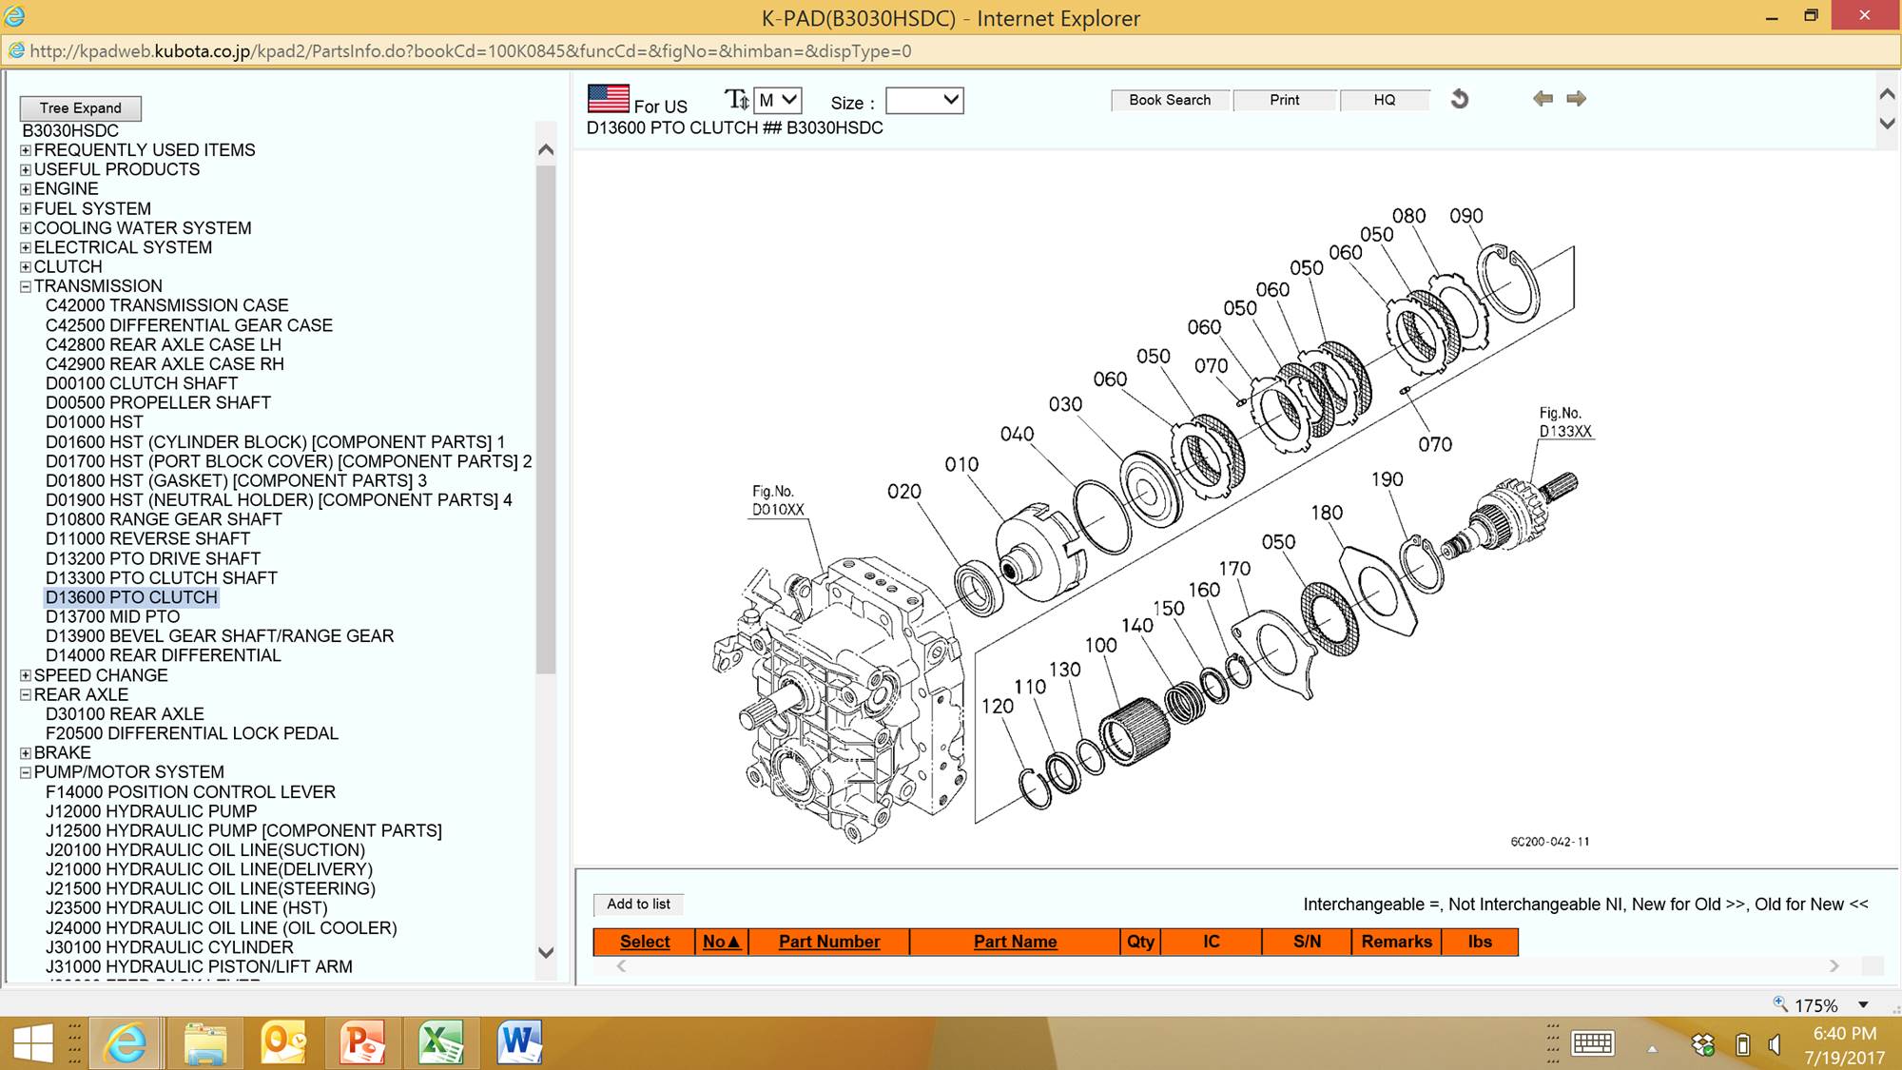Screen dimensions: 1902x1070
Task: Click the zoom magnifier icon at 175%
Action: (1780, 1003)
